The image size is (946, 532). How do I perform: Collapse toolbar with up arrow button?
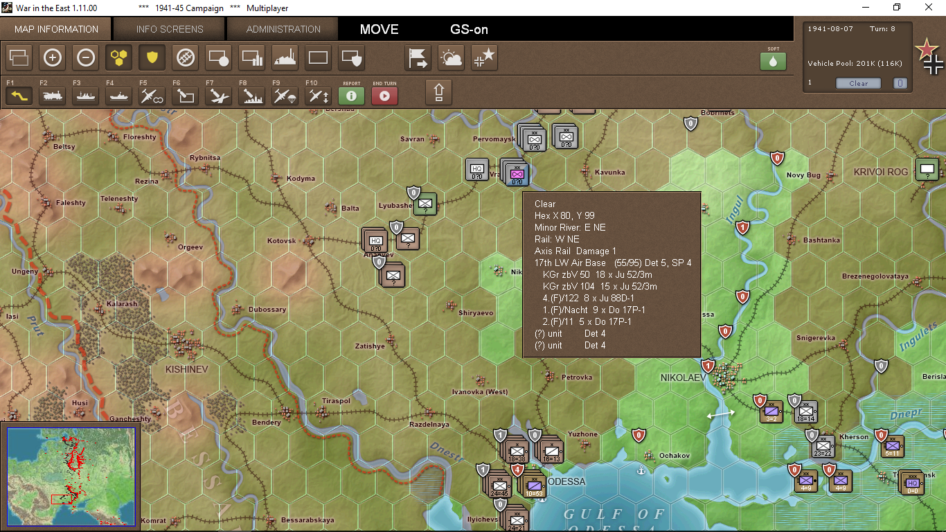tap(438, 92)
